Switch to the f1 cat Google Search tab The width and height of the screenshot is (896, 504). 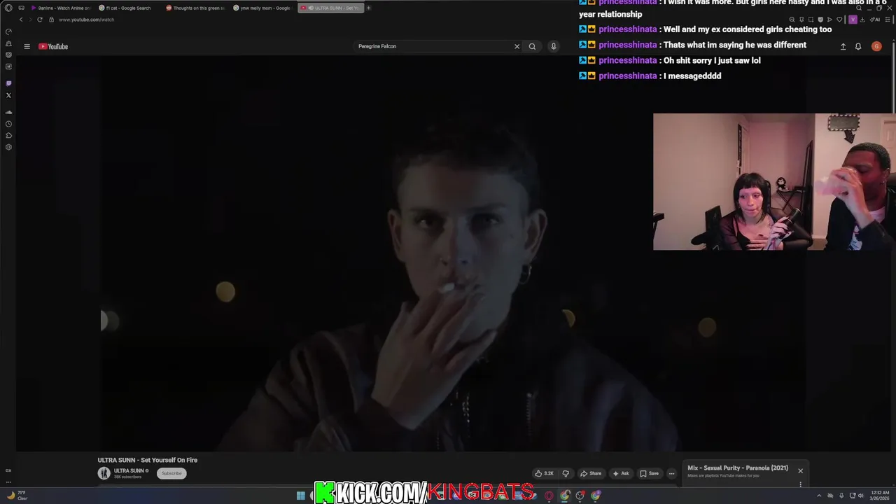click(128, 8)
